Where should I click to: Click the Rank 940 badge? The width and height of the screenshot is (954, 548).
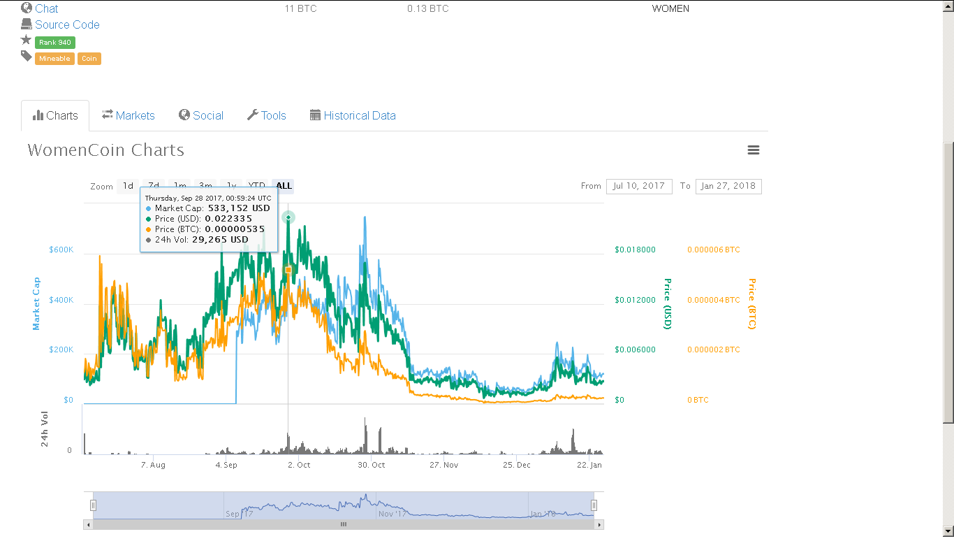click(x=54, y=43)
